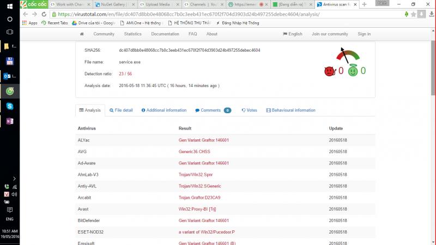Click the green angel harmless vote icon
Screen dimensions: 436x245
pos(353,70)
